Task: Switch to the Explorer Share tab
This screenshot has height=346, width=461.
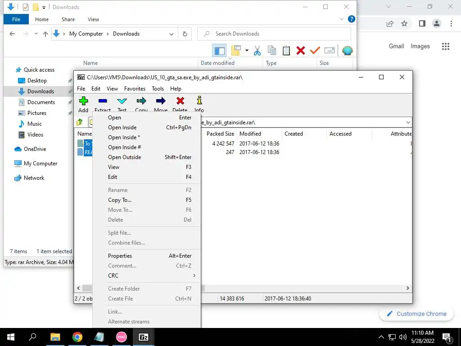Action: point(68,19)
